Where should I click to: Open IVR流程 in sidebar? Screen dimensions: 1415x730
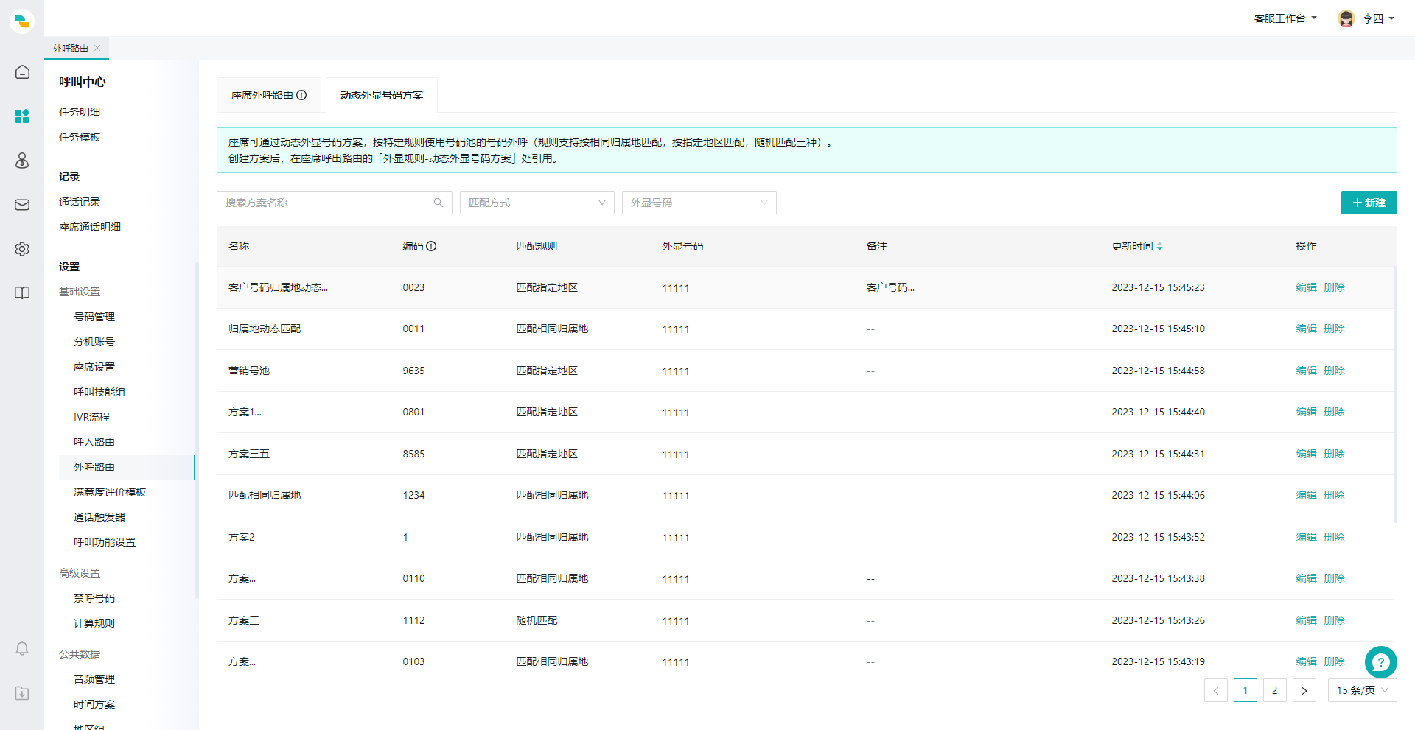tap(91, 417)
